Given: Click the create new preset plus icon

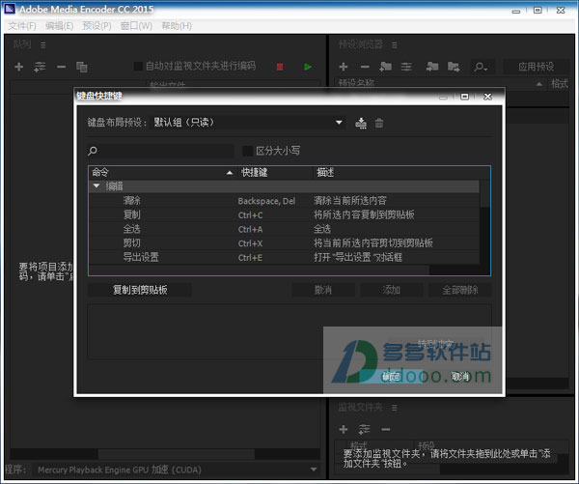Looking at the screenshot, I should pos(344,67).
